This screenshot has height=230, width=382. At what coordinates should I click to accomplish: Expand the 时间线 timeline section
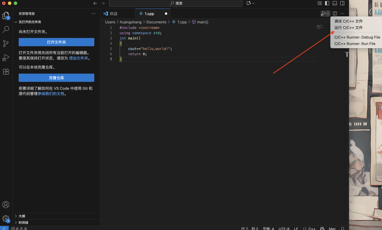click(23, 222)
